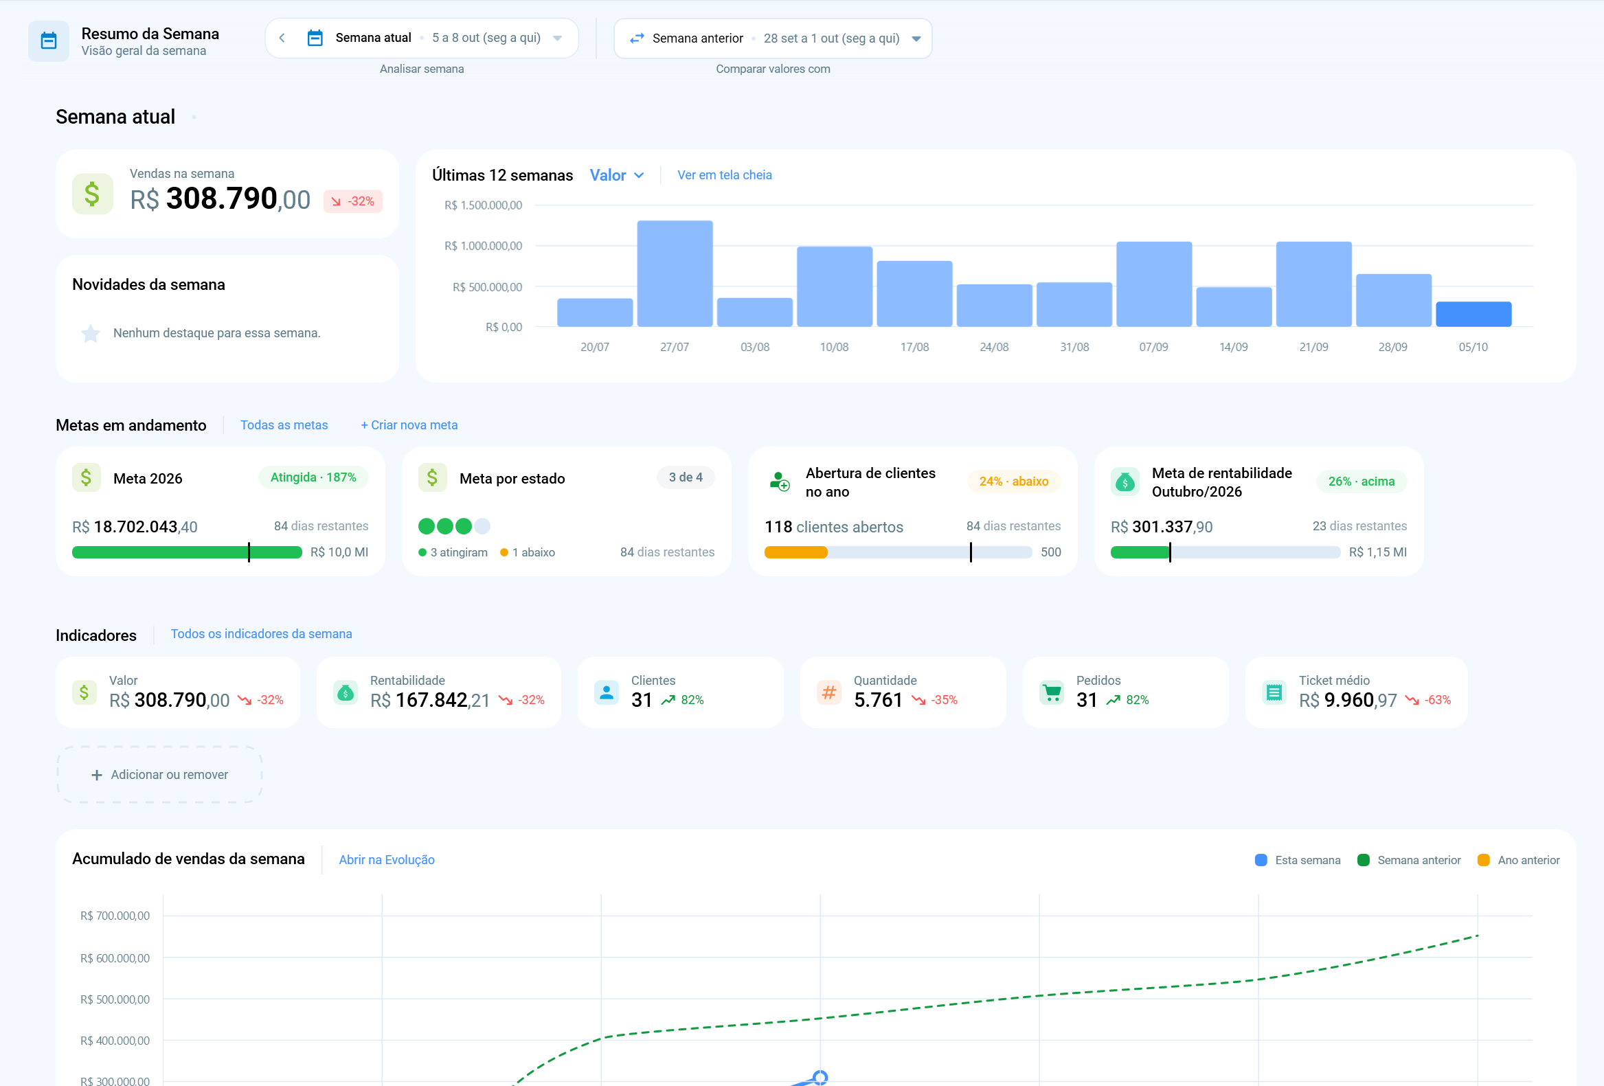Click Abrir na Evolução link

coord(387,860)
